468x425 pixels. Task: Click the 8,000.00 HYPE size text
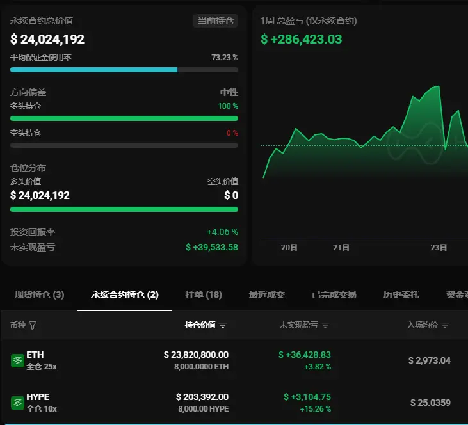204,408
